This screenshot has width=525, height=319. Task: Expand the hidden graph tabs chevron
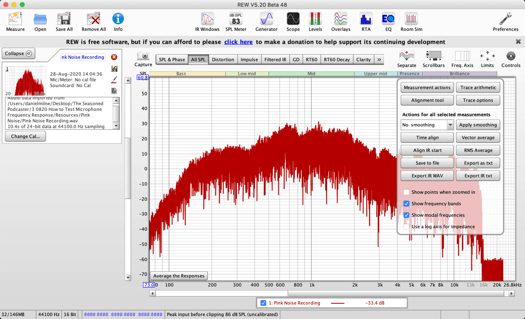(x=379, y=60)
